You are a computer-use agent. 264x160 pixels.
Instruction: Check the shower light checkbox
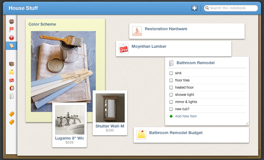171,95
